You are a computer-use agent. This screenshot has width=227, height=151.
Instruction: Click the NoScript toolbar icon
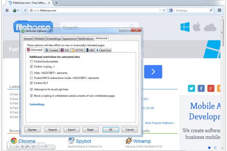pos(7,11)
